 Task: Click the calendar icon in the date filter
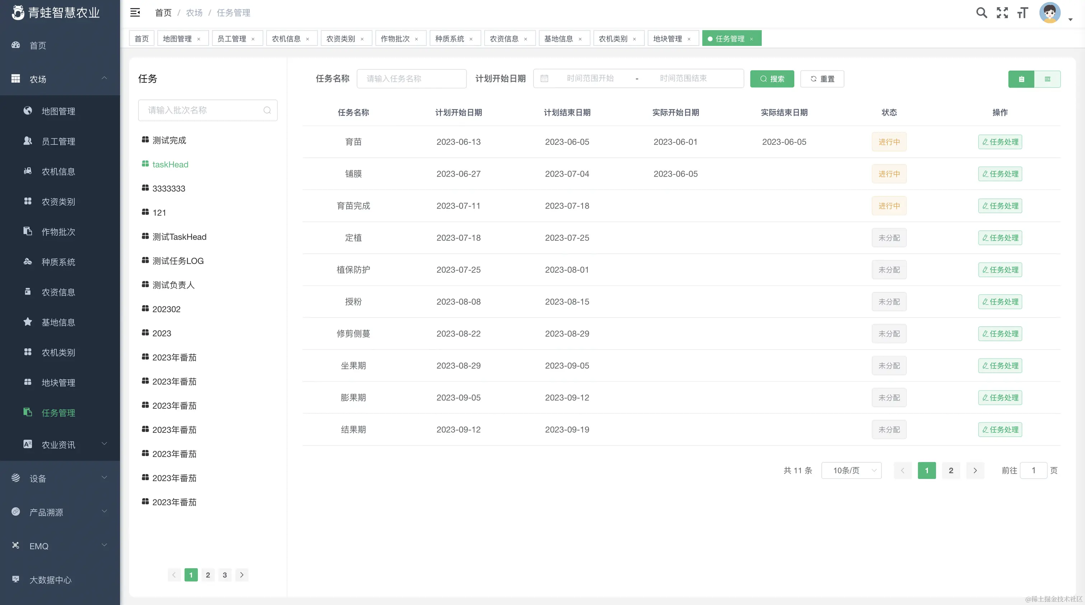545,78
